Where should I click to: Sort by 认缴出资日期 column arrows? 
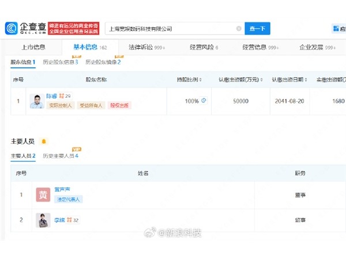point(306,80)
